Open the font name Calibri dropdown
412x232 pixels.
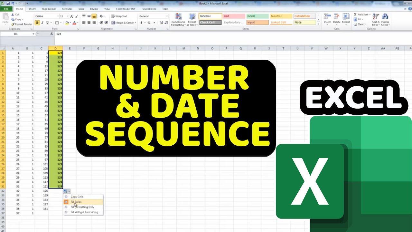[x=58, y=16]
